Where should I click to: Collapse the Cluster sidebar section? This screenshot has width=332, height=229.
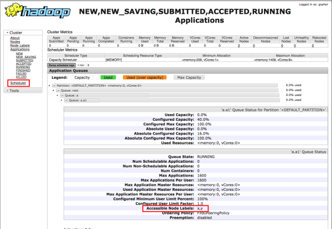(x=14, y=33)
